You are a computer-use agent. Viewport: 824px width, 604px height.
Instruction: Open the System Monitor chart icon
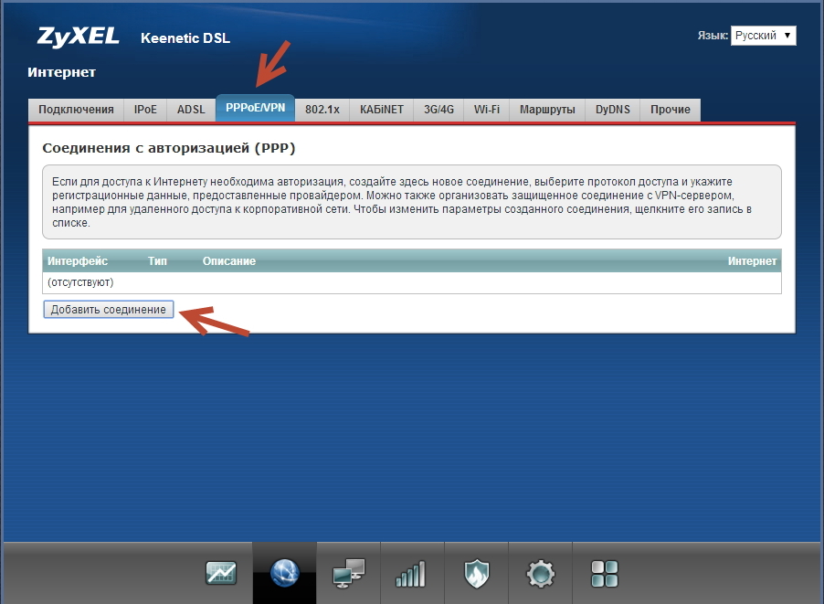pos(221,573)
